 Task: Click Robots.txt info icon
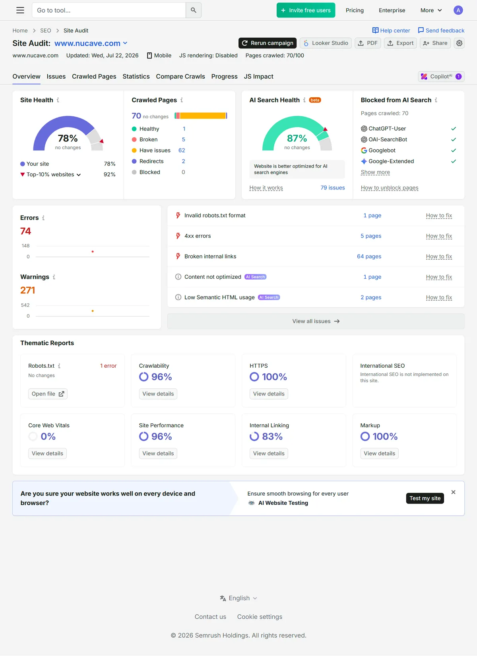tap(59, 366)
